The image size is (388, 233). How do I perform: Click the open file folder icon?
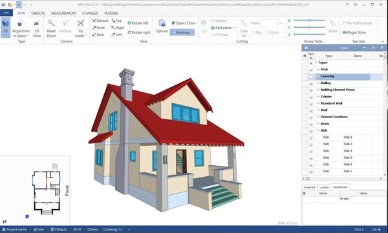point(10,5)
